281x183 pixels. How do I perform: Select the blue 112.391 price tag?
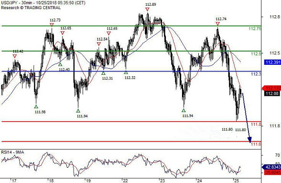272,62
